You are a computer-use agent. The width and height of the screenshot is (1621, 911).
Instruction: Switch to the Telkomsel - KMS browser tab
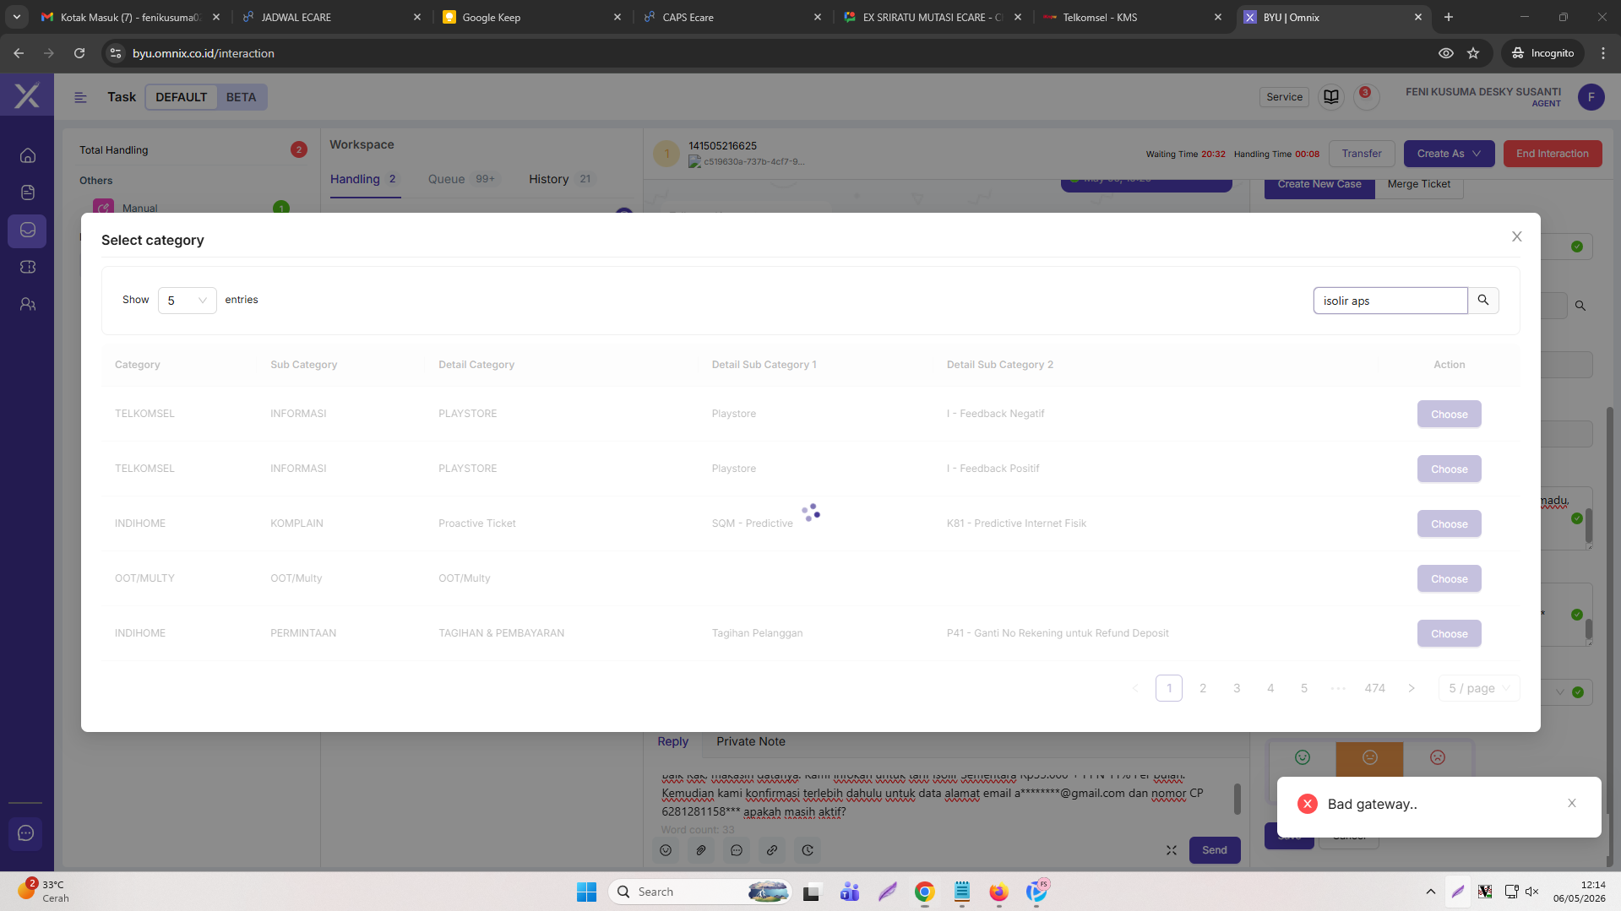click(x=1133, y=17)
